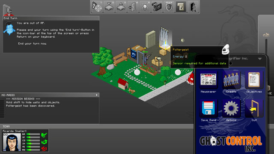This screenshot has height=154, width=274.
Task: Click the 'Ricarda Snellert' name label
Action: (x=15, y=131)
